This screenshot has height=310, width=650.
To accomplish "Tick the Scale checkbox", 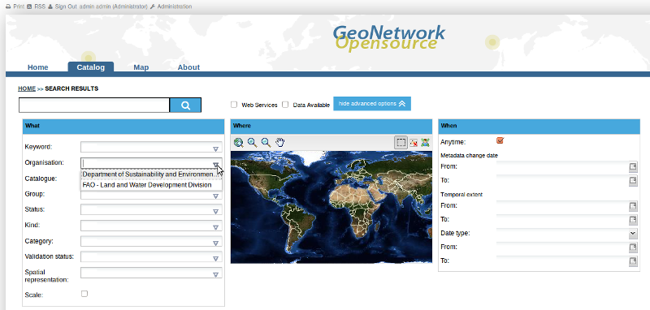I will [x=84, y=294].
